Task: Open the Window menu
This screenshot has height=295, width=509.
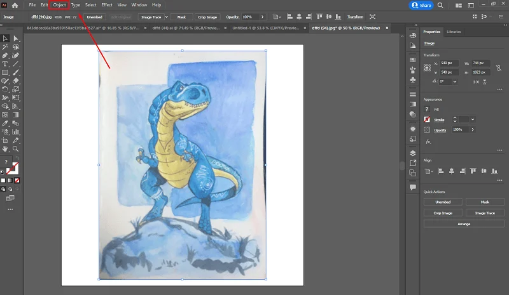Action: pos(139,5)
